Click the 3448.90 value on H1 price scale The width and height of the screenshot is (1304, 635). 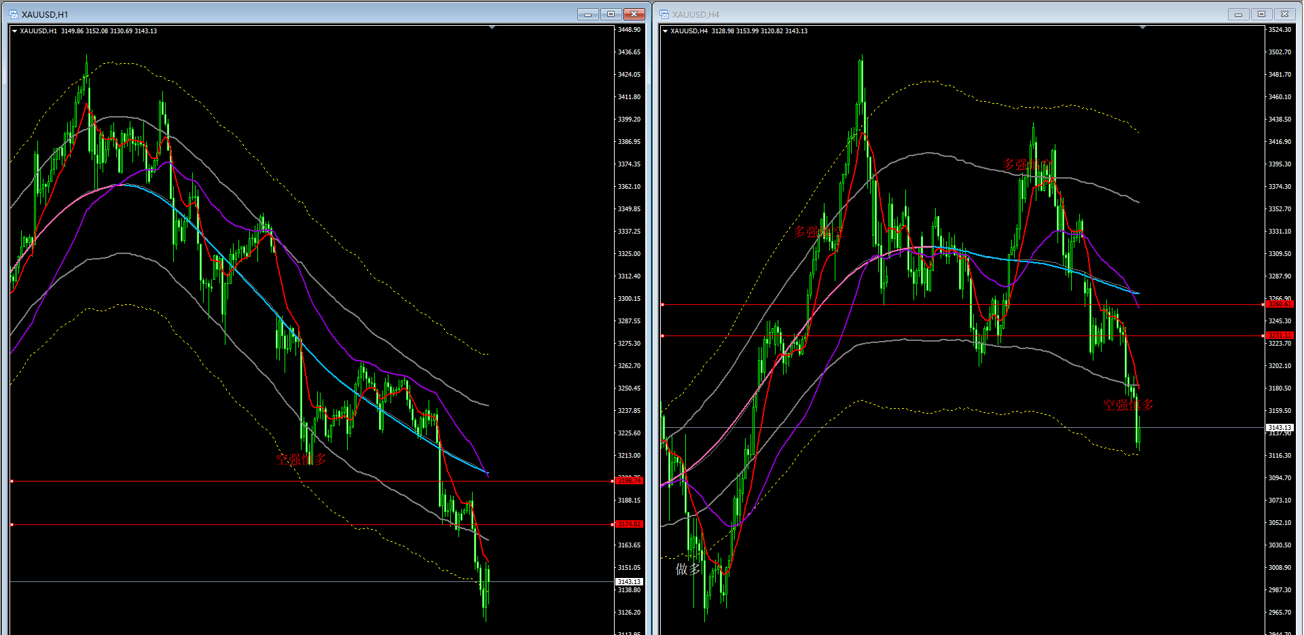tap(629, 30)
